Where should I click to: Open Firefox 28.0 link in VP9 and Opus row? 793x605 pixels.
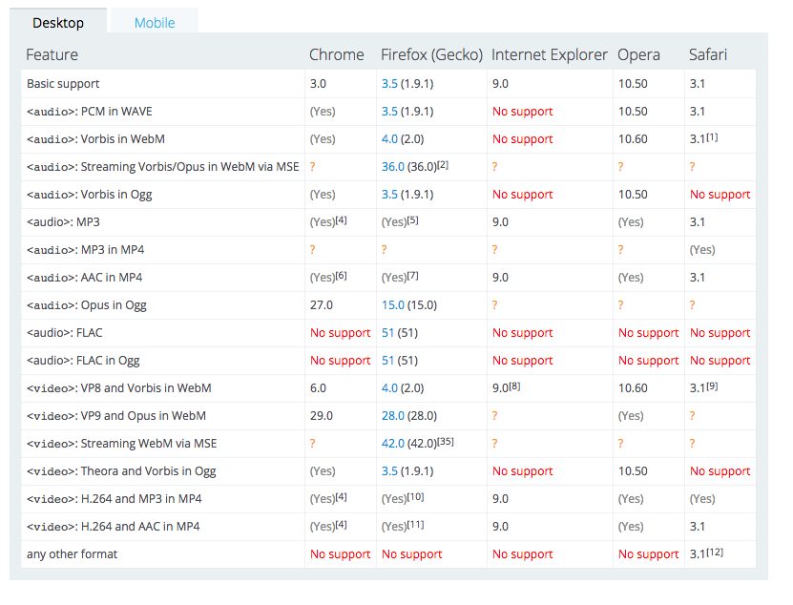coord(393,416)
